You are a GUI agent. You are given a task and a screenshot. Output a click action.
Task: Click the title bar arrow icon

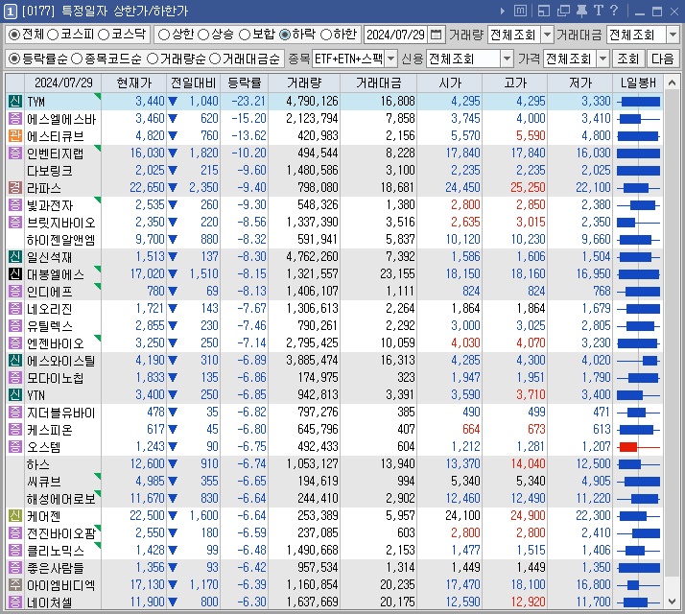[503, 11]
